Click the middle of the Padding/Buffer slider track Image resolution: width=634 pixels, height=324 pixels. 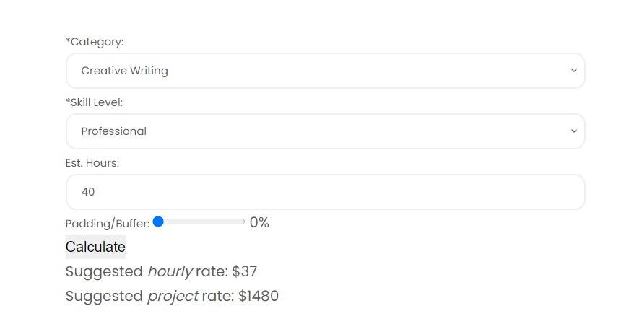tap(199, 222)
